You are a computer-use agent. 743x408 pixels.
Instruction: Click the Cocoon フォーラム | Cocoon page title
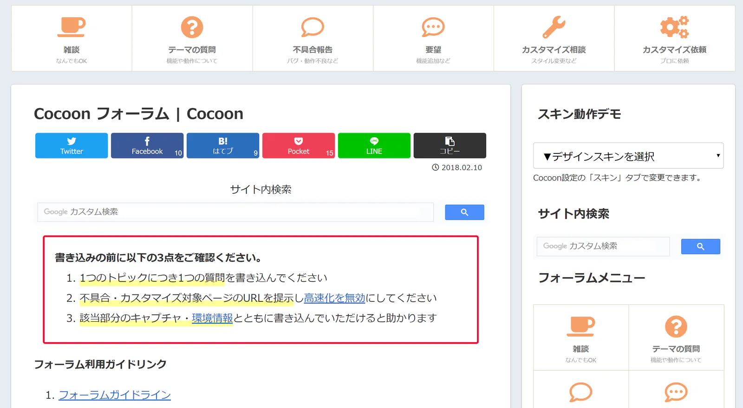click(138, 114)
